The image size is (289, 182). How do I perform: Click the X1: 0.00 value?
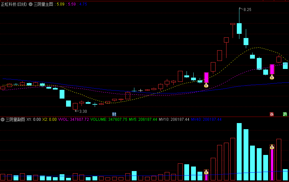(x=34, y=120)
